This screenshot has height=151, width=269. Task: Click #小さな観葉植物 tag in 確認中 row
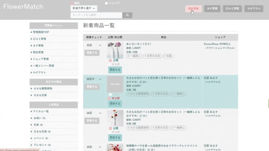click(x=138, y=94)
